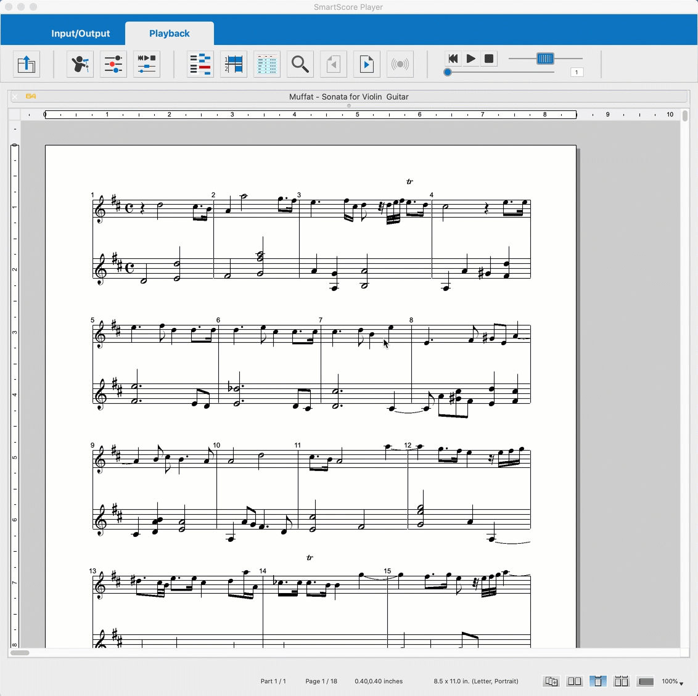Image resolution: width=698 pixels, height=696 pixels.
Task: Click the tempo slider handle
Action: 545,59
